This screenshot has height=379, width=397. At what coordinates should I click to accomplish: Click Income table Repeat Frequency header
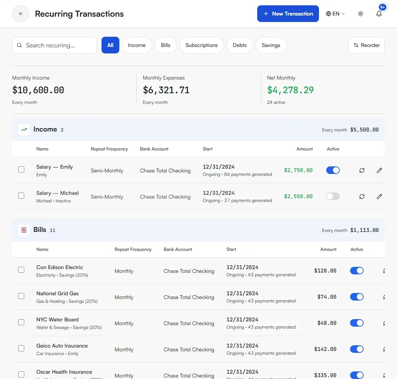click(x=109, y=149)
